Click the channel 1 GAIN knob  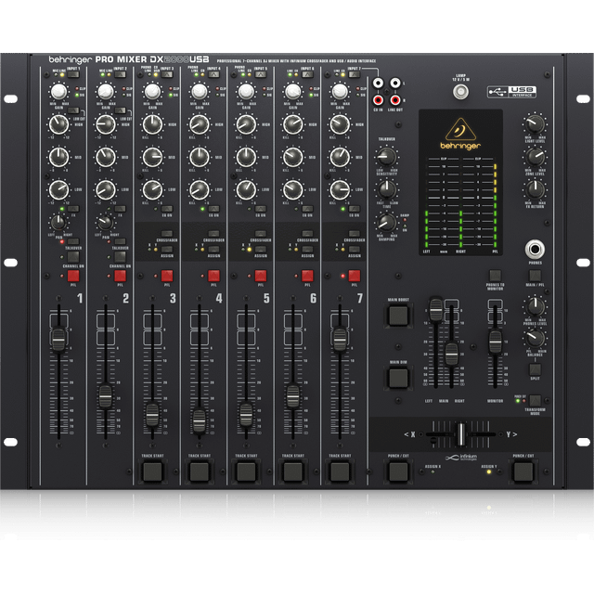(x=58, y=91)
